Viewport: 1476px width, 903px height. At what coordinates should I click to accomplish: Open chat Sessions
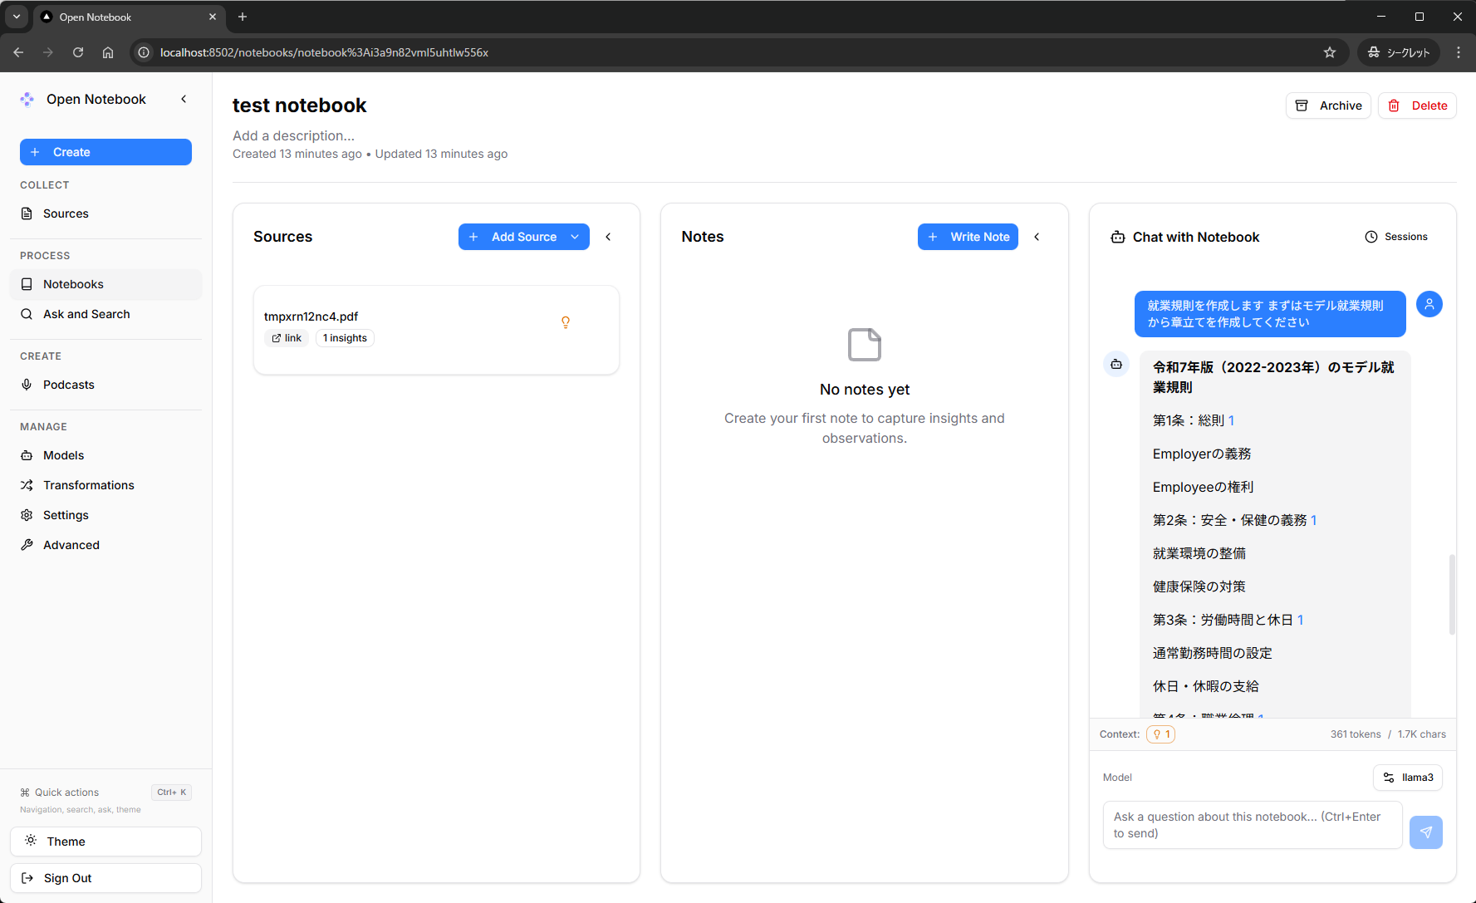(1396, 237)
